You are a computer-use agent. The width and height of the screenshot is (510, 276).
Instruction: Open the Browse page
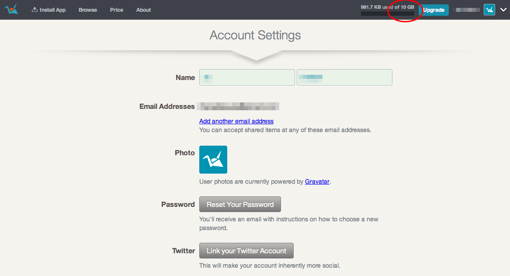(88, 10)
